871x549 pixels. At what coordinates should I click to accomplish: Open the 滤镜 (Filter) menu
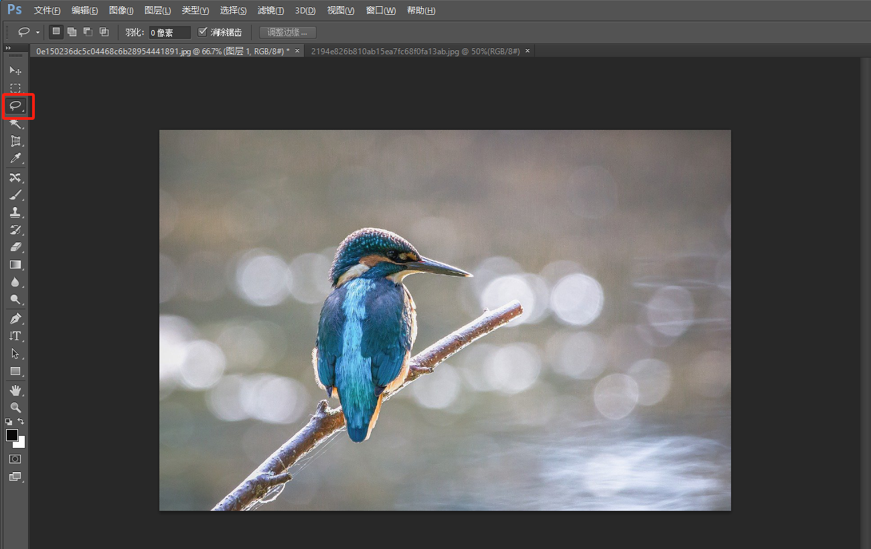tap(270, 11)
